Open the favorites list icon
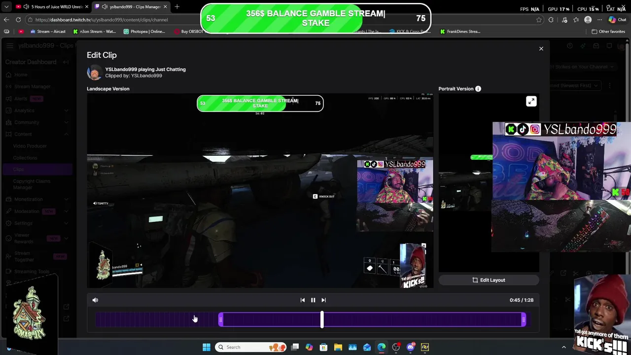 [x=576, y=20]
